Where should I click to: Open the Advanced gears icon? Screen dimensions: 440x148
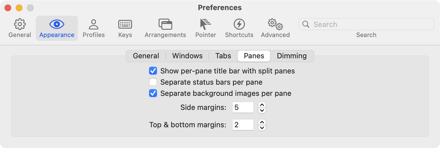click(x=275, y=24)
